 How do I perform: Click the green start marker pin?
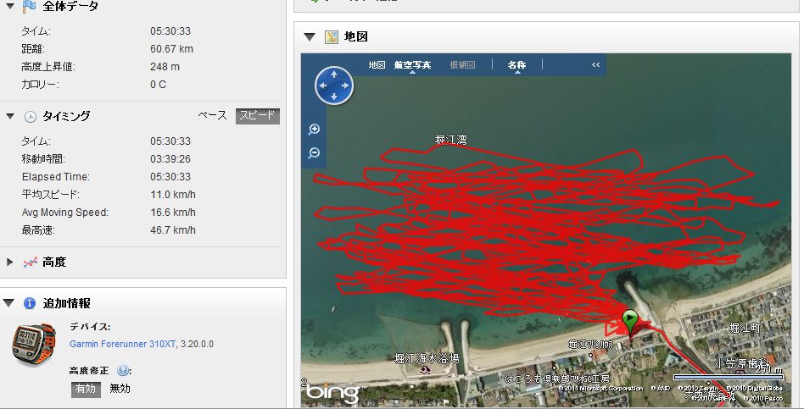point(630,323)
